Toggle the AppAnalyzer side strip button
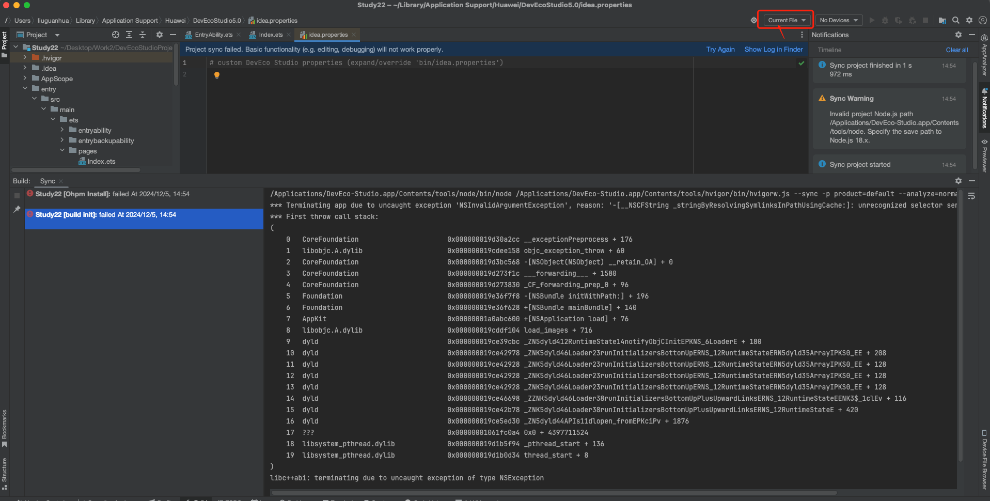This screenshot has width=990, height=501. pyautogui.click(x=984, y=56)
